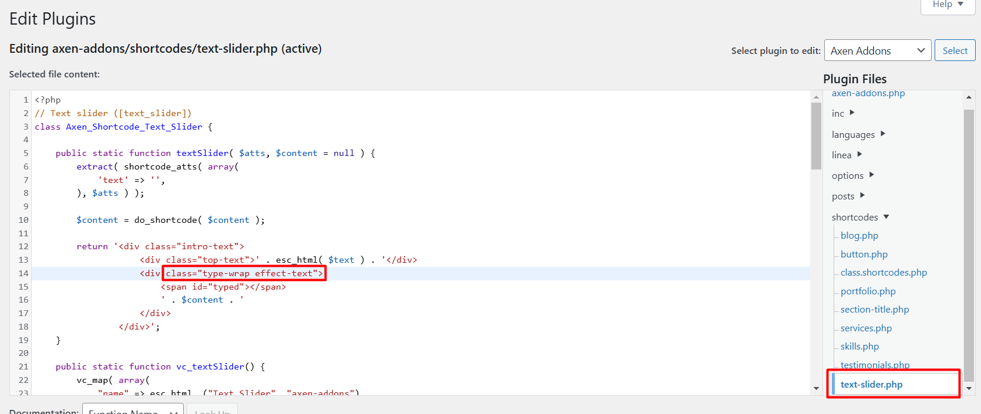Click the shortcode_atts call on line 6
This screenshot has width=981, height=414.
point(160,167)
